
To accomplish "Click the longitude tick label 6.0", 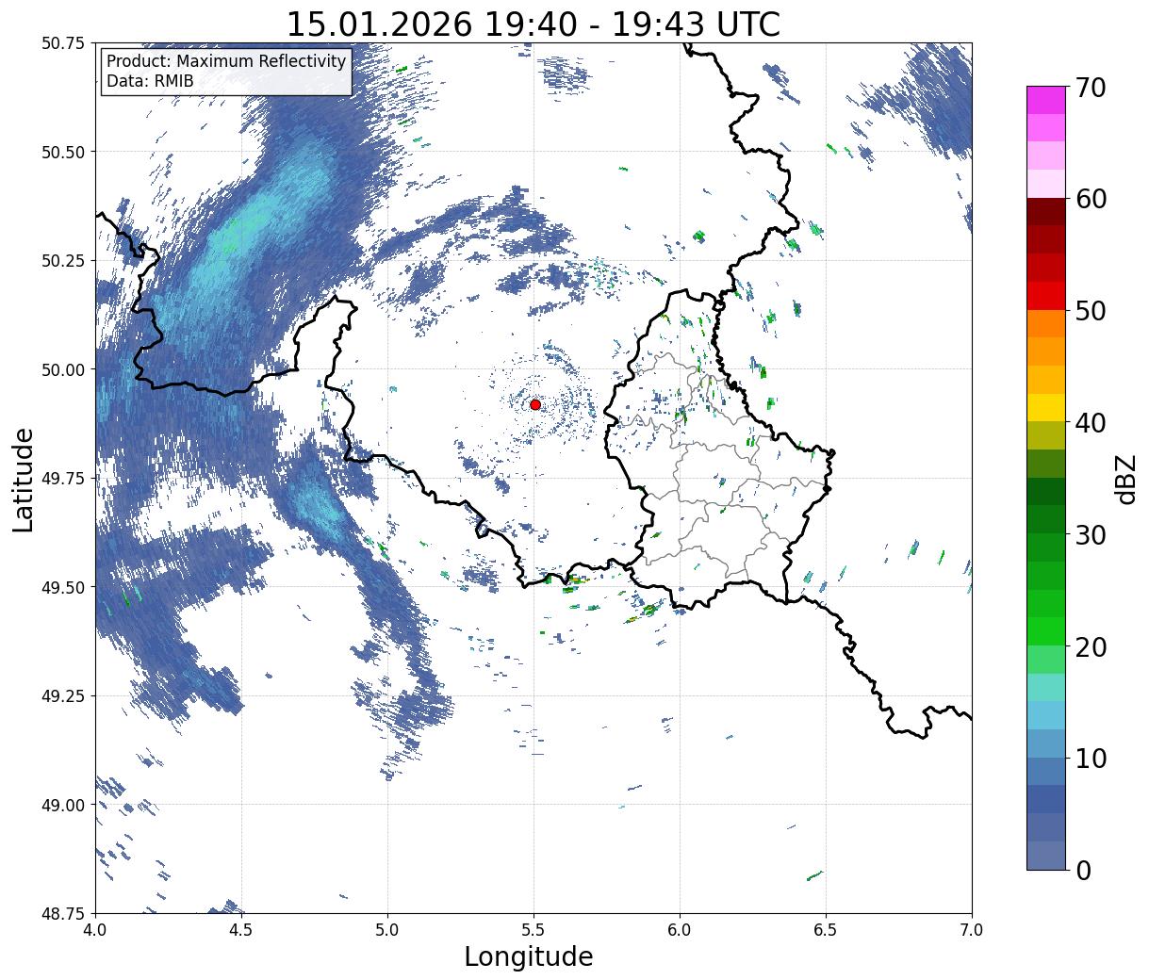I will coord(680,930).
